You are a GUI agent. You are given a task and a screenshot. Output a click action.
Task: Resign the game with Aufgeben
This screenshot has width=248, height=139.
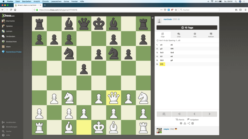193,119
